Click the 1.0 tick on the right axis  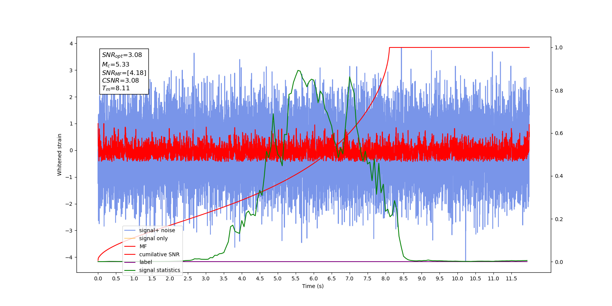pyautogui.click(x=559, y=47)
